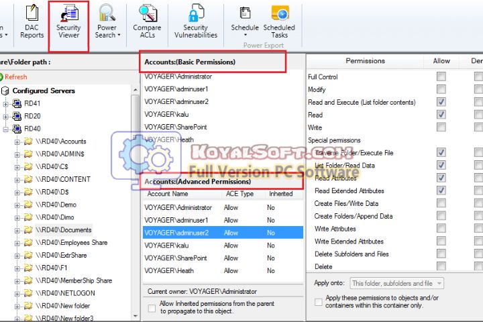
Task: Select VOYAGER\Administrator in Basic Permissions list
Action: tap(178, 76)
